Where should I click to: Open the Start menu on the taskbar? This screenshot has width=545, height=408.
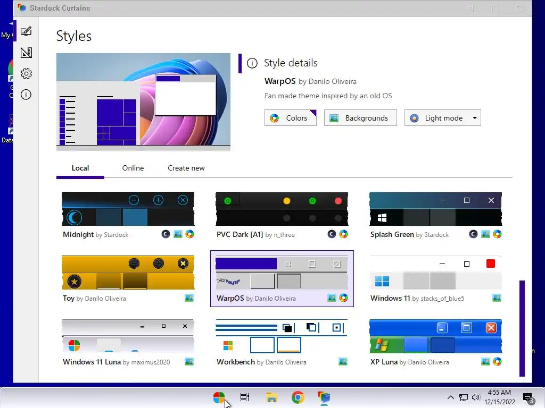click(219, 397)
